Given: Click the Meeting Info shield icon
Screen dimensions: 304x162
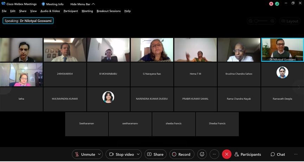Looking at the screenshot, I should (x=43, y=4).
